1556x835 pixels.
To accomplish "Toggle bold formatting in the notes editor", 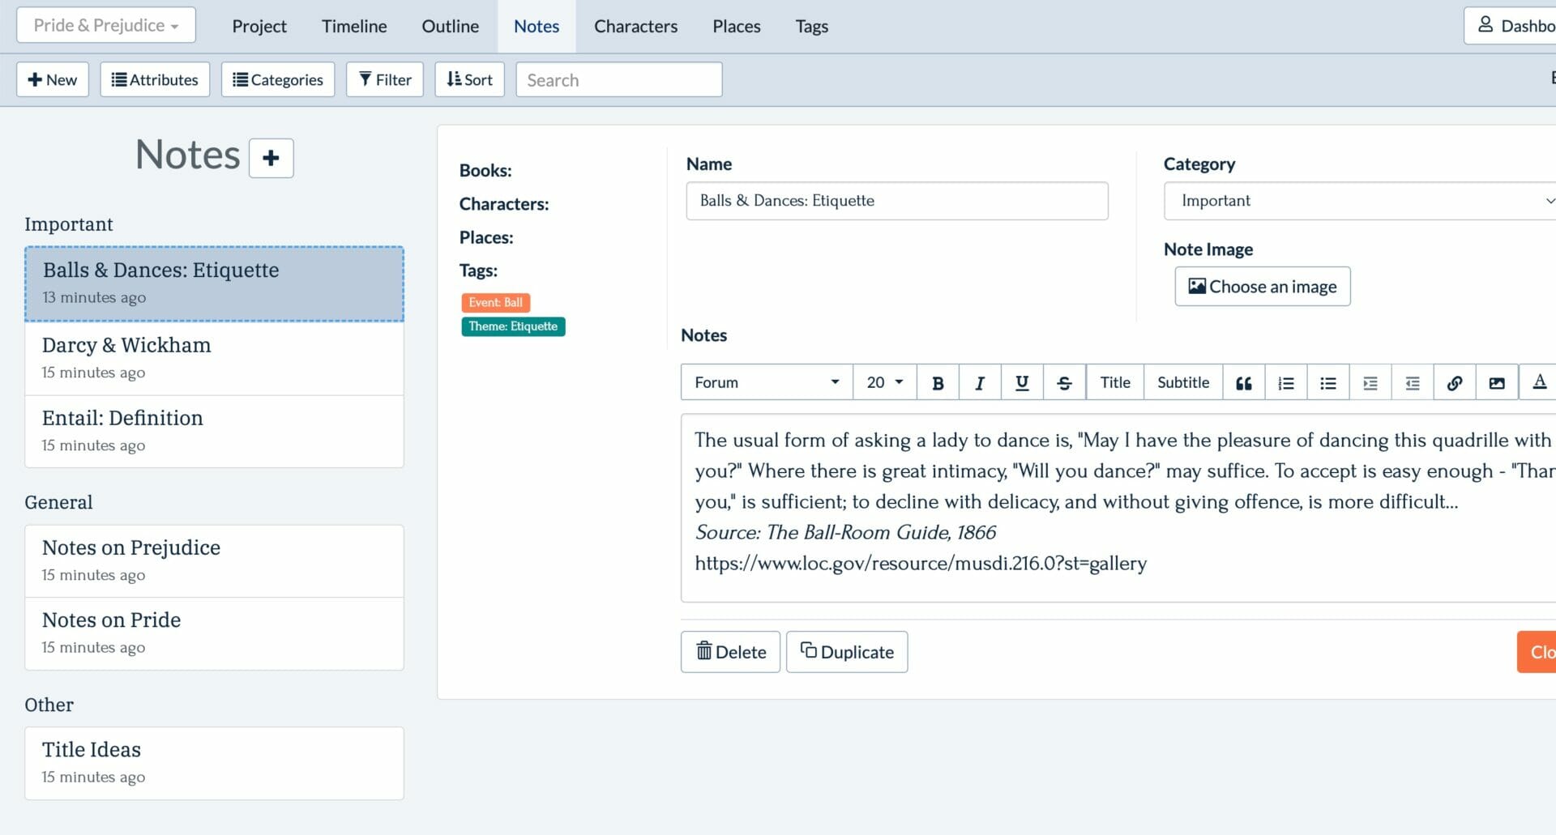I will pos(938,383).
